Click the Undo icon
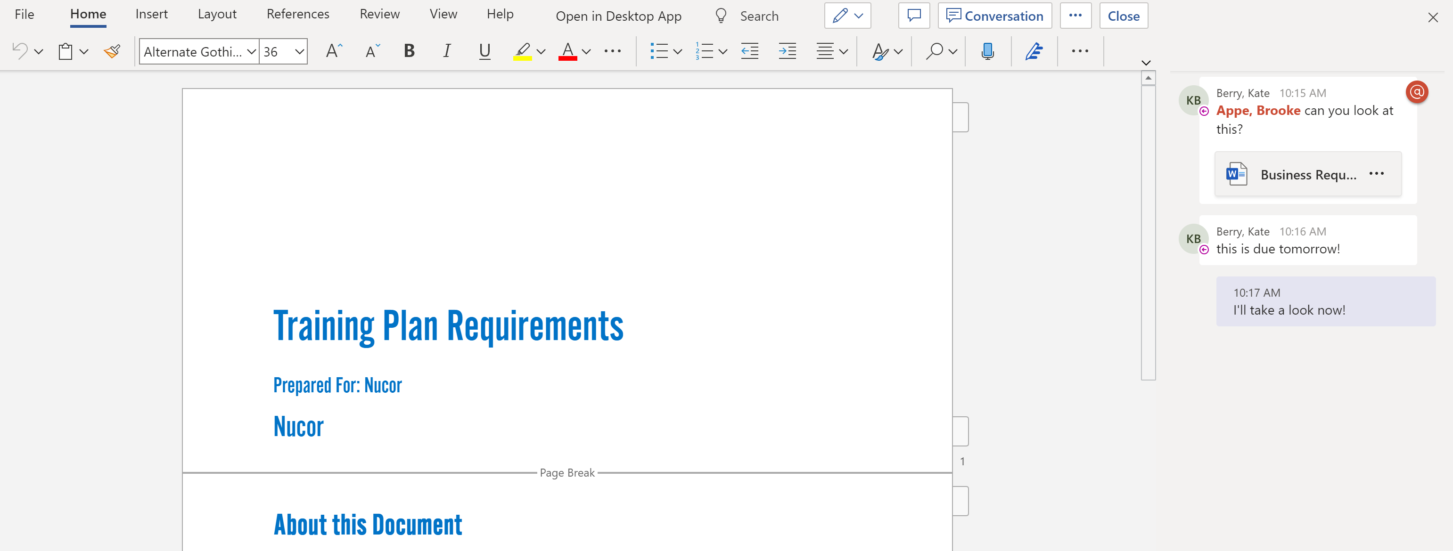 [20, 51]
